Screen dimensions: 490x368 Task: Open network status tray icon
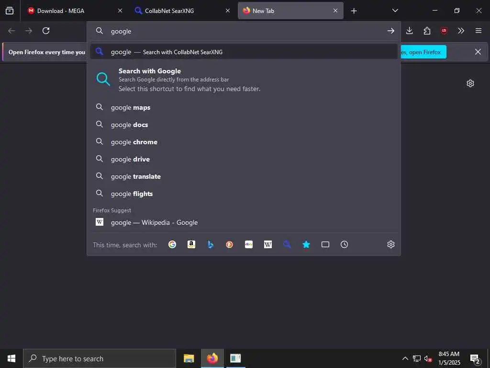click(x=417, y=358)
